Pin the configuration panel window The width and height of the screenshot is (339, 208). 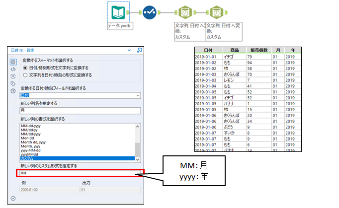tap(140, 50)
